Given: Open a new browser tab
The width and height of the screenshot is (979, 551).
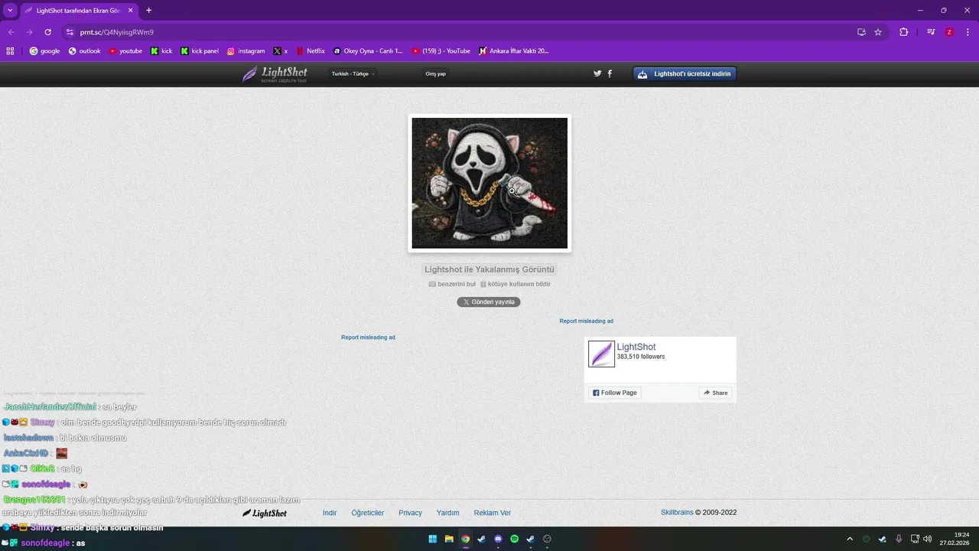Looking at the screenshot, I should click(148, 11).
